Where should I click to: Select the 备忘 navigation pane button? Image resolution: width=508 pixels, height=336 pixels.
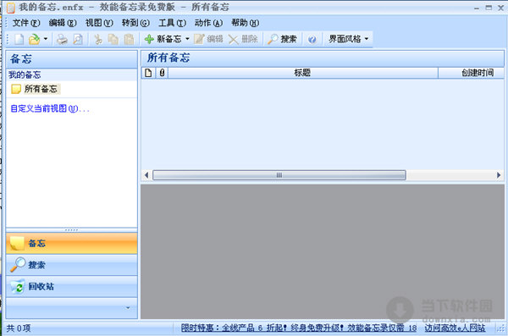point(72,244)
